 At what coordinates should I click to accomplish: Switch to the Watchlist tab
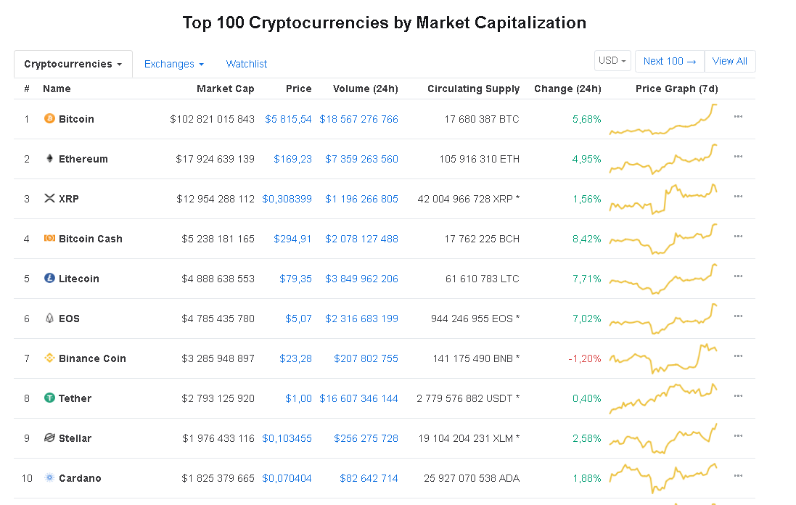(247, 64)
